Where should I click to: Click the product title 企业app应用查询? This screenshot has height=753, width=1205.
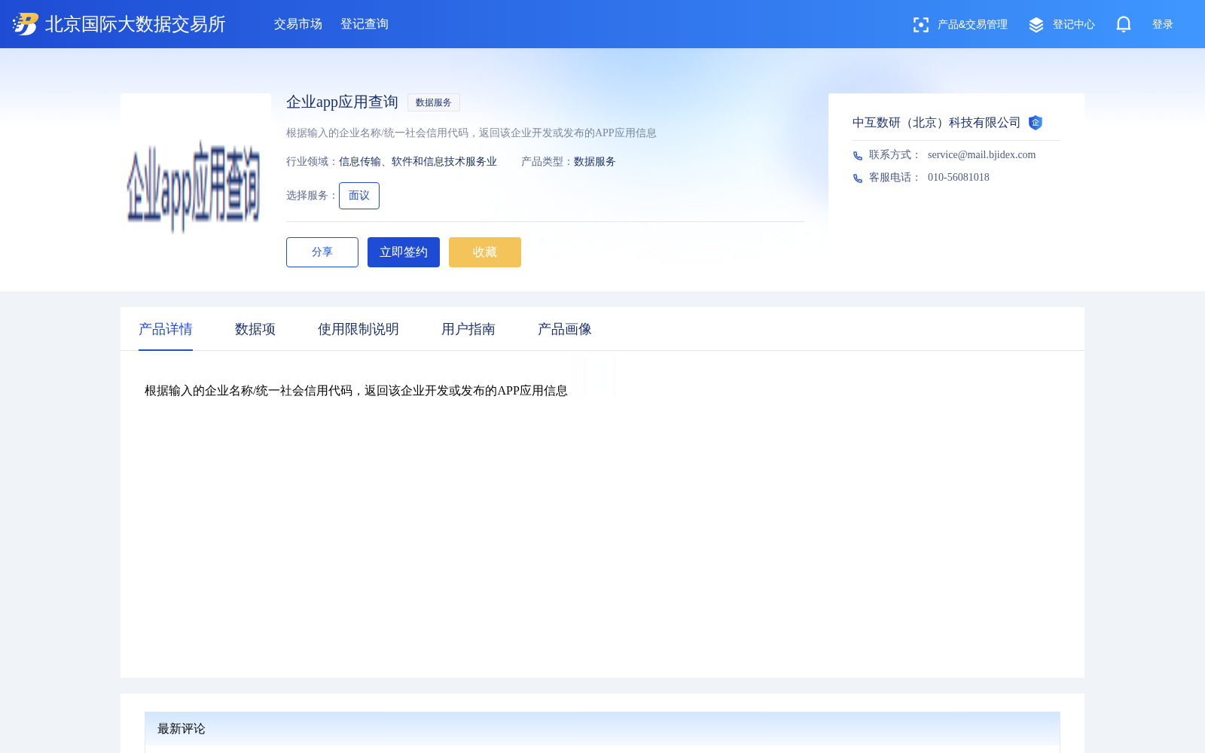click(342, 102)
